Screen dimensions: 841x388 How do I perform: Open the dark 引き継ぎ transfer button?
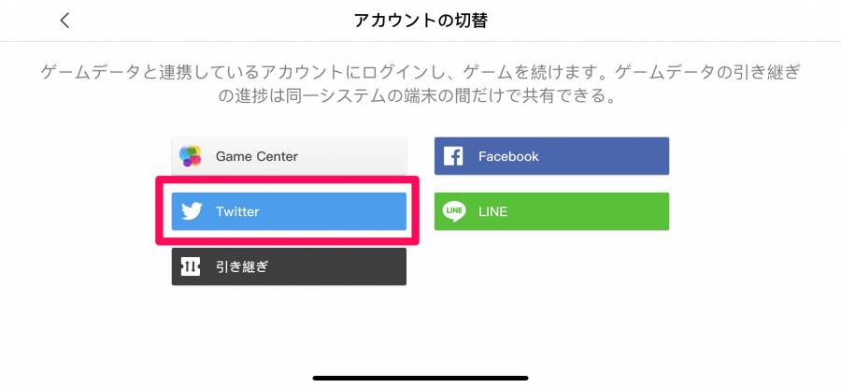pyautogui.click(x=289, y=266)
